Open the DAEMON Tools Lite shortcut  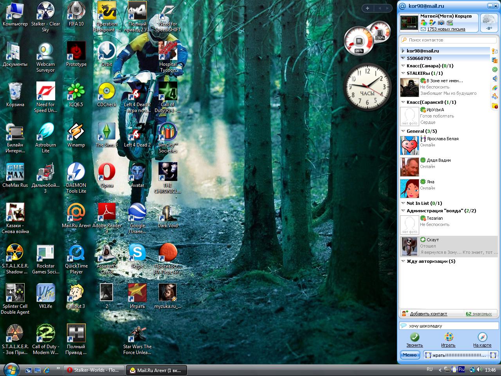point(76,178)
